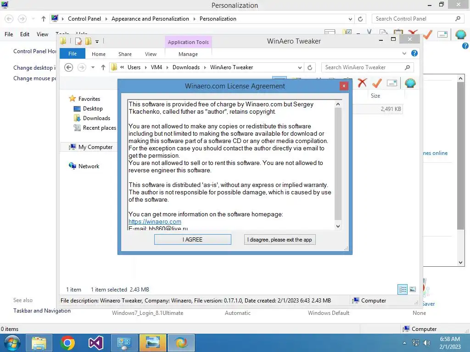Image resolution: width=470 pixels, height=352 pixels.
Task: Click the I AGREE button
Action: (193, 239)
